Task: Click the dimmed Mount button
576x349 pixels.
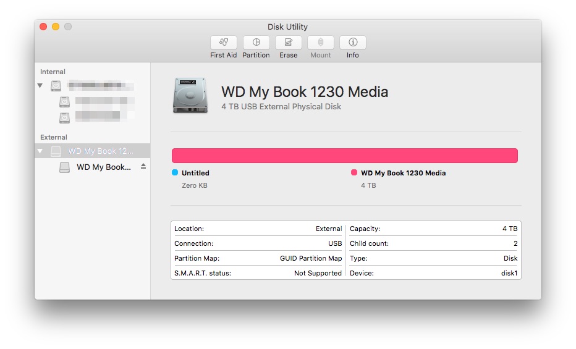Action: pyautogui.click(x=321, y=43)
